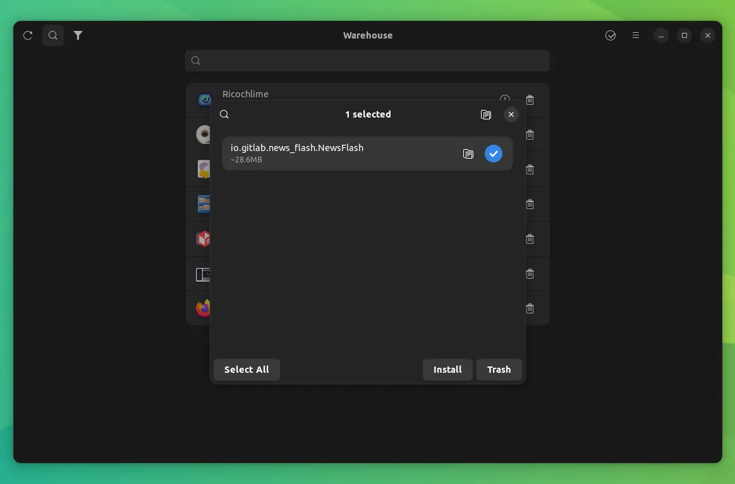Image resolution: width=735 pixels, height=484 pixels.
Task: Click the main search input field
Action: pyautogui.click(x=367, y=61)
